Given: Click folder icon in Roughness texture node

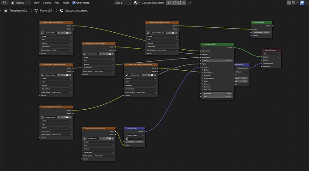Looking at the screenshot, I should [x=67, y=75].
